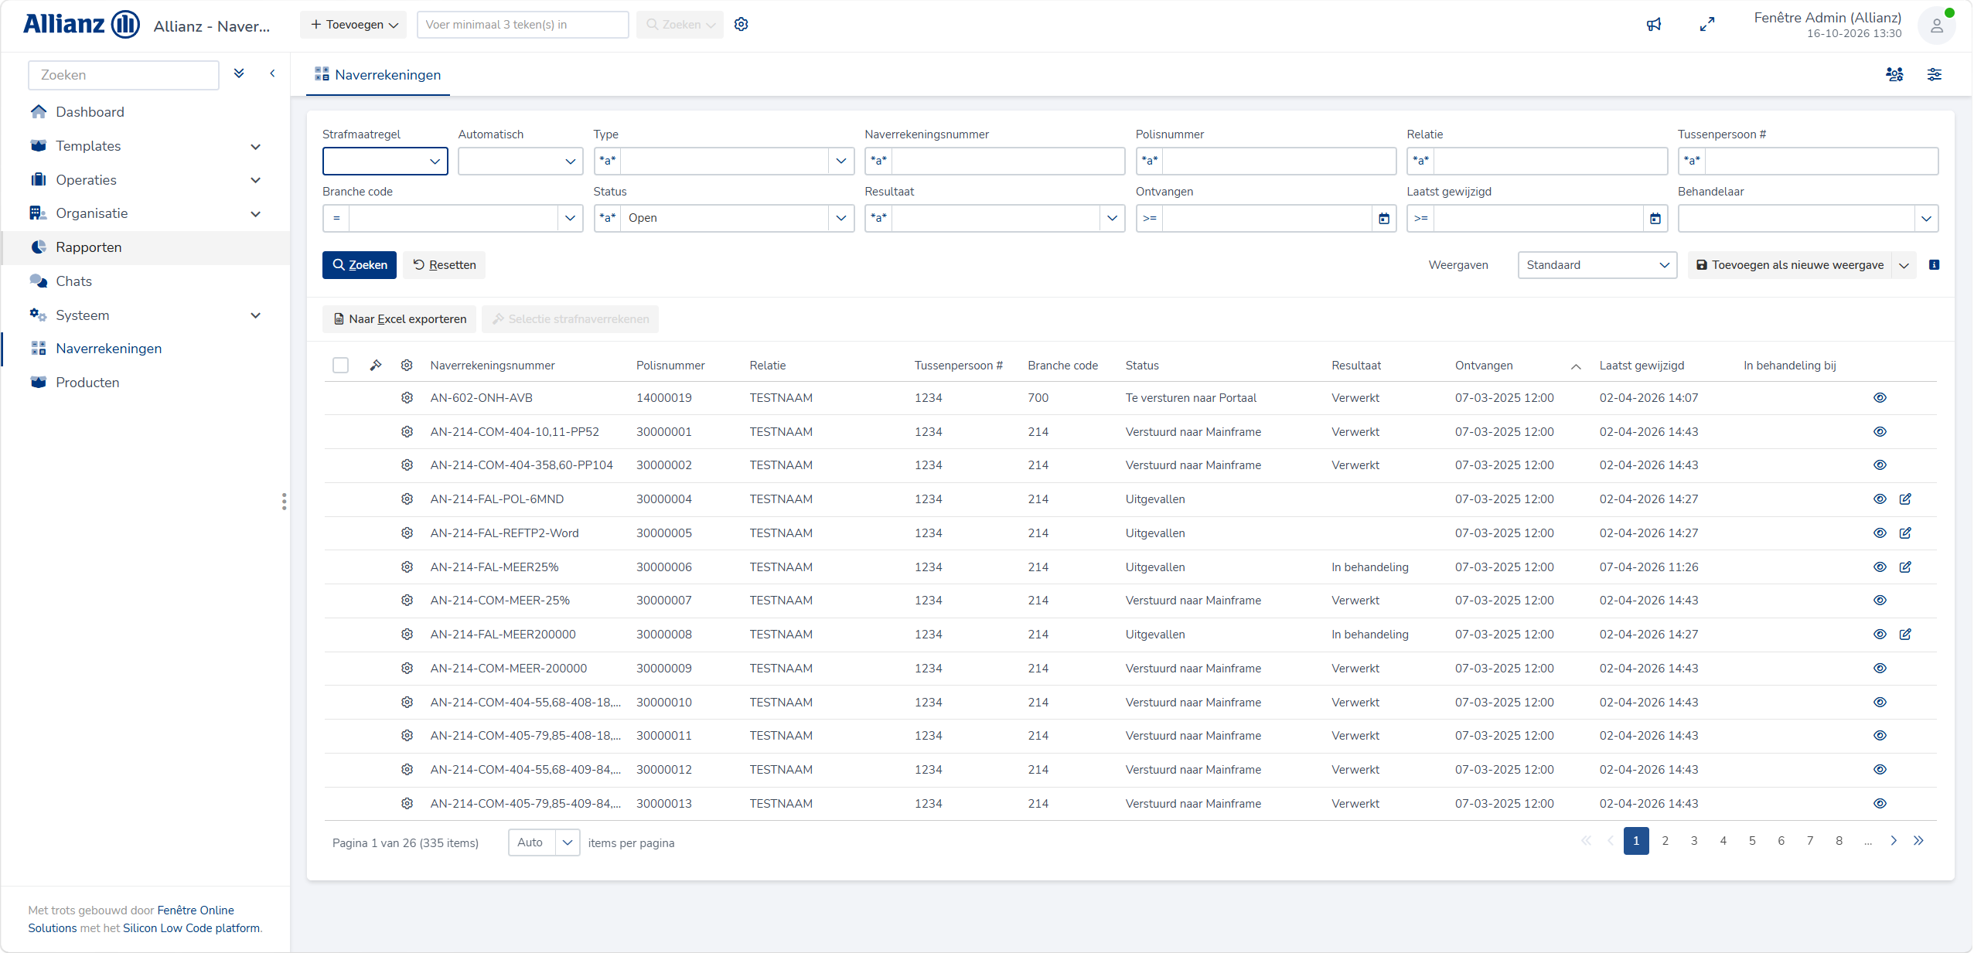Open the filter sliders icon at top right

click(1934, 75)
